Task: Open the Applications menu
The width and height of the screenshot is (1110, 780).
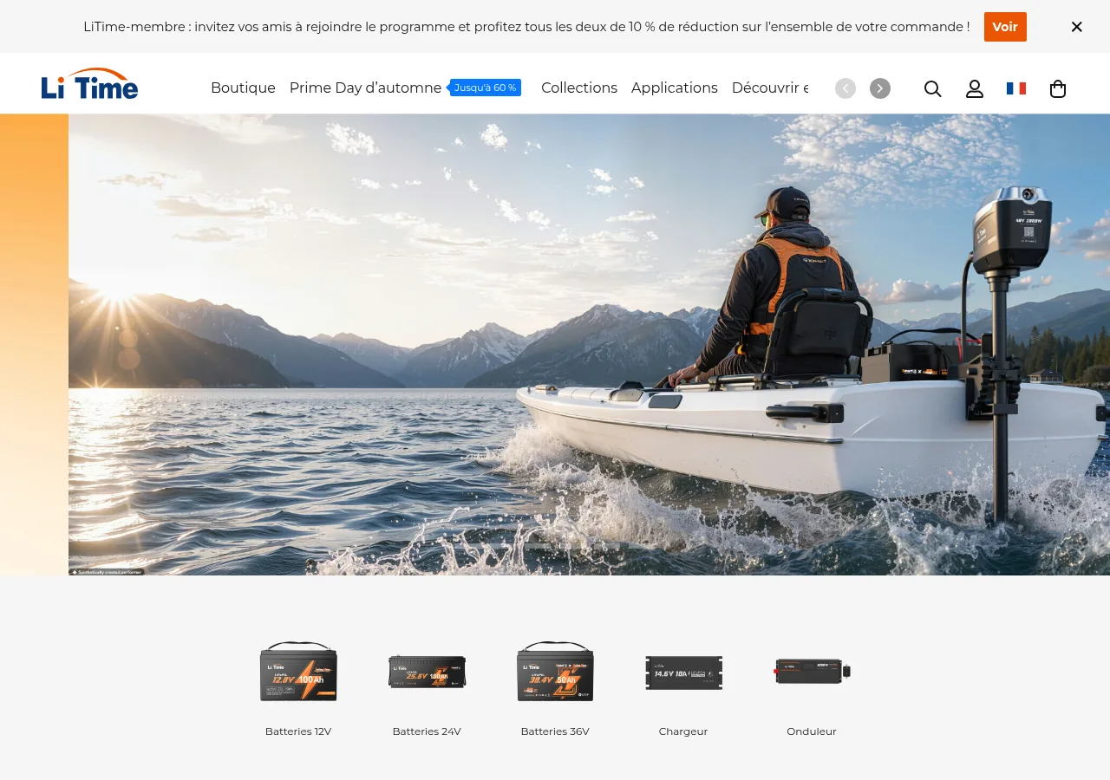Action: pos(675,88)
